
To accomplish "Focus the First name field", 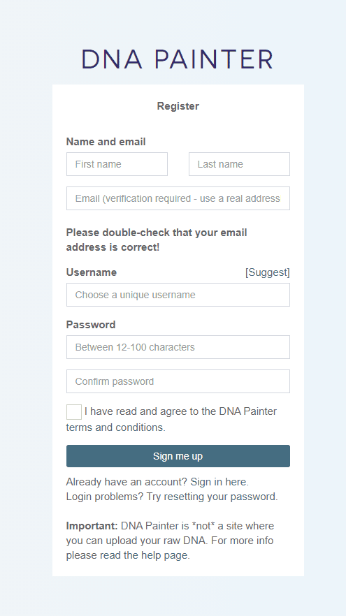I will coord(117,164).
